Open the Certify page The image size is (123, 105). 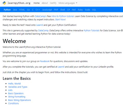click(53, 3)
